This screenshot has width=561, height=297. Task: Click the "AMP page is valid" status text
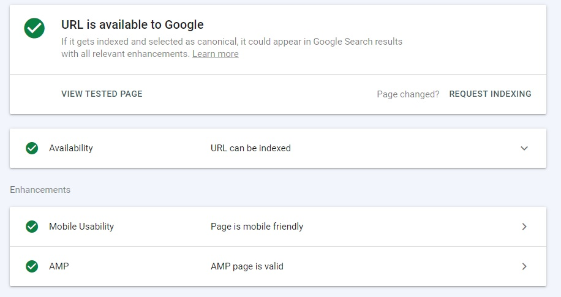click(x=247, y=266)
